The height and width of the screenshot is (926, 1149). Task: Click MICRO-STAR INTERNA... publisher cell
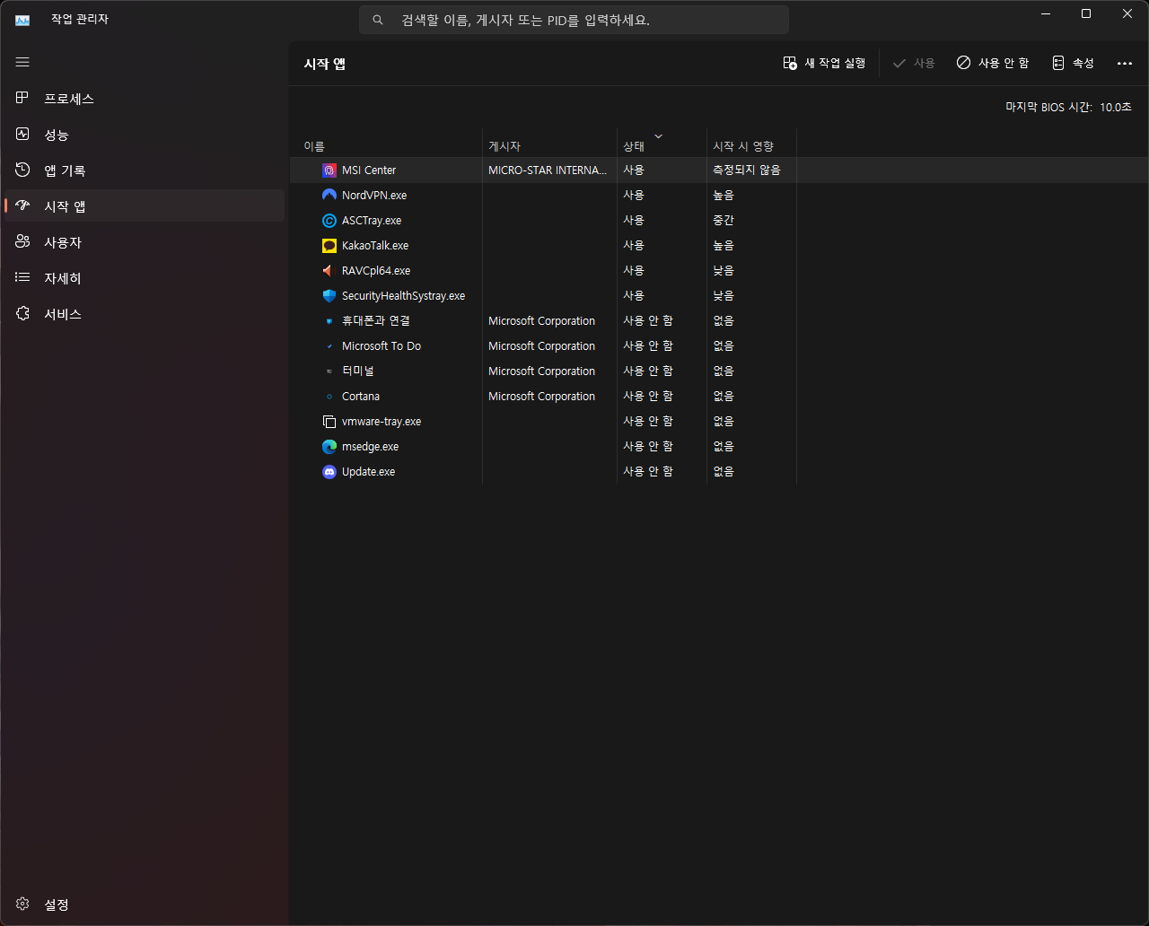(548, 170)
